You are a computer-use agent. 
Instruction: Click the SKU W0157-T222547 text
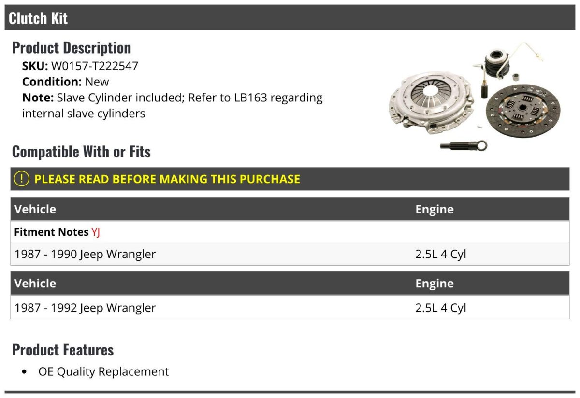[x=80, y=66]
